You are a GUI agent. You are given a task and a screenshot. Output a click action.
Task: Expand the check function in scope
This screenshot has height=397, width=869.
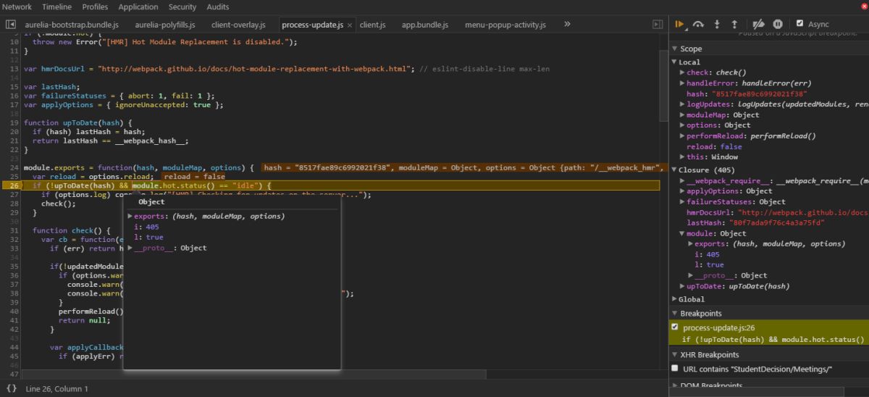point(682,73)
